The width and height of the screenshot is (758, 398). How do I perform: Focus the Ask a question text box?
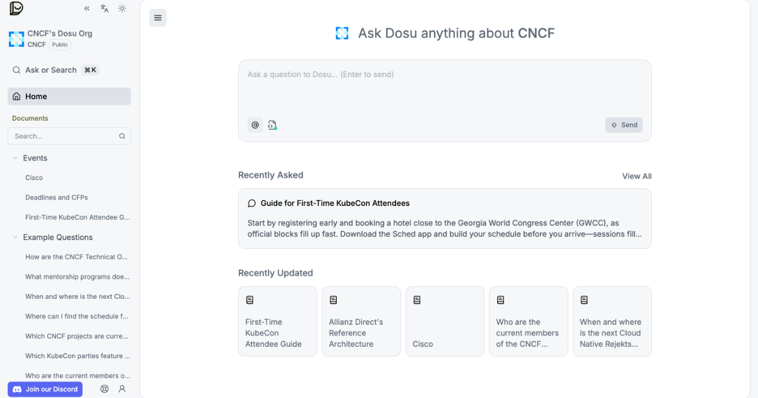point(444,88)
